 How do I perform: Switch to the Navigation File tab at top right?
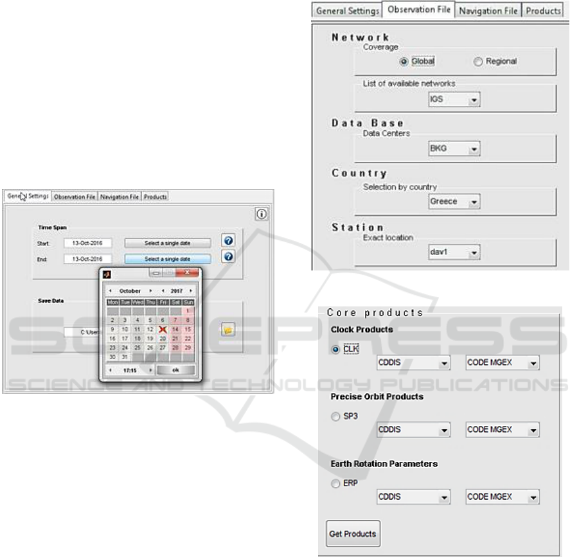pyautogui.click(x=488, y=10)
